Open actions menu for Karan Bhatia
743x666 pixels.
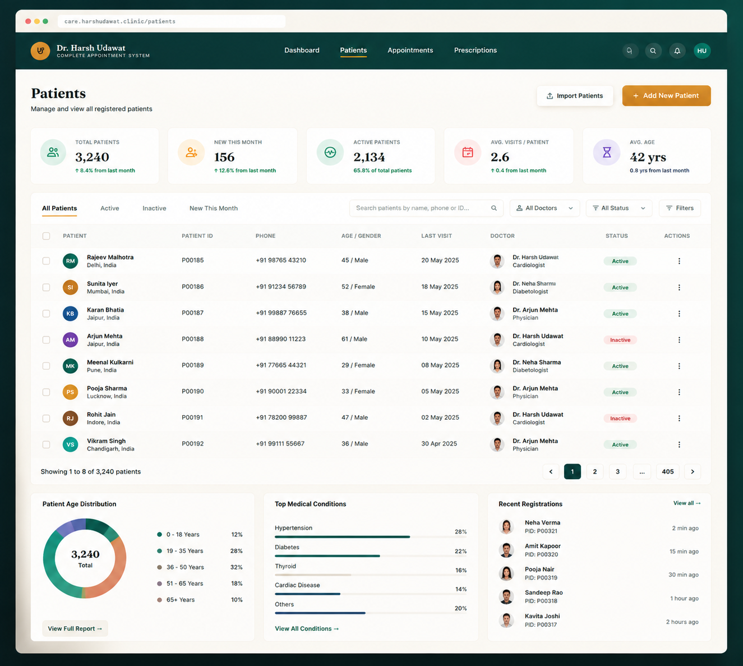679,314
